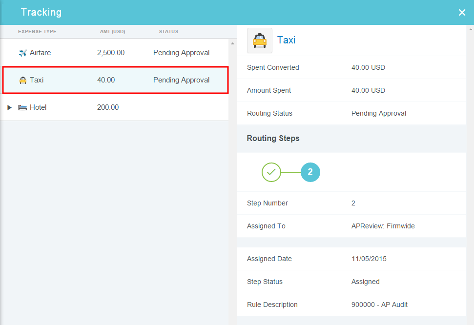Click the Status column header
This screenshot has height=325, width=474.
point(168,32)
